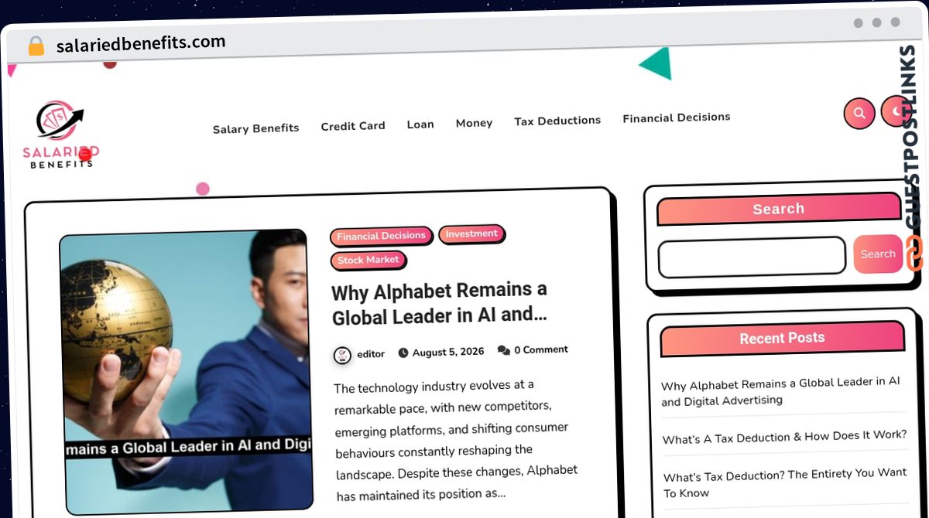Open the Credit Card menu item
Viewport: 929px width, 518px height.
tap(353, 126)
